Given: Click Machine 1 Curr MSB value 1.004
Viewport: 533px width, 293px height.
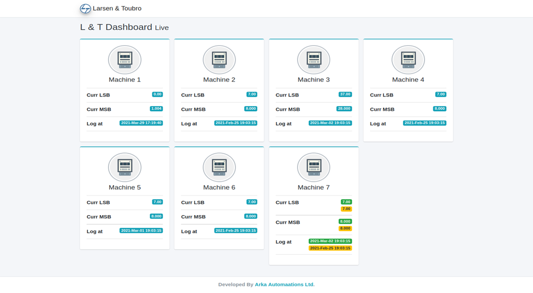Looking at the screenshot, I should coord(156,109).
